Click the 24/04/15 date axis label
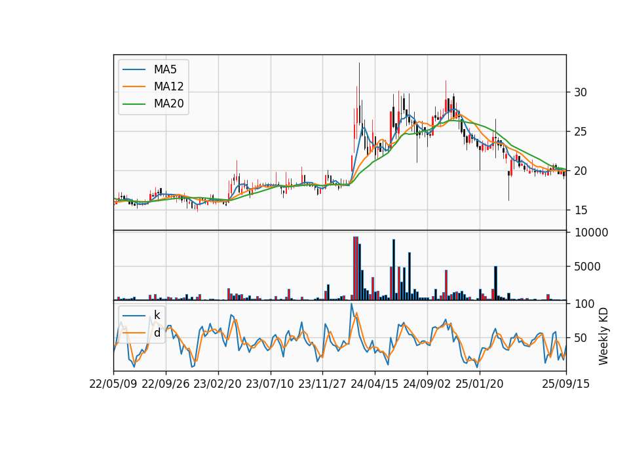Viewport: 629px width, 452px height. pyautogui.click(x=375, y=384)
